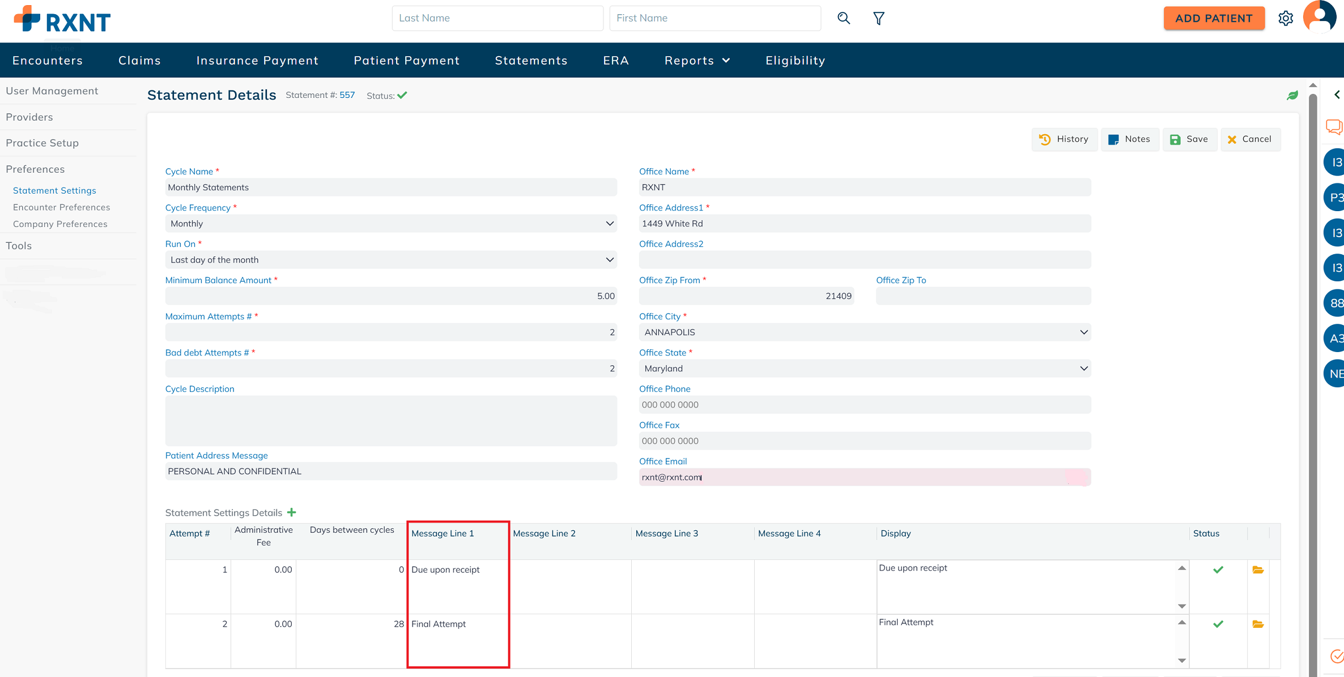The image size is (1344, 677).
Task: Click the Save button
Action: 1189,139
